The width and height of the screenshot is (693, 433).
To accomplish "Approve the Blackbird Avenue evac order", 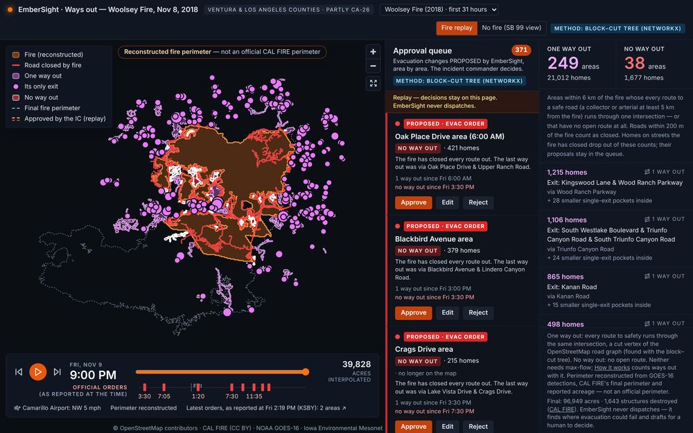I will 413,312.
